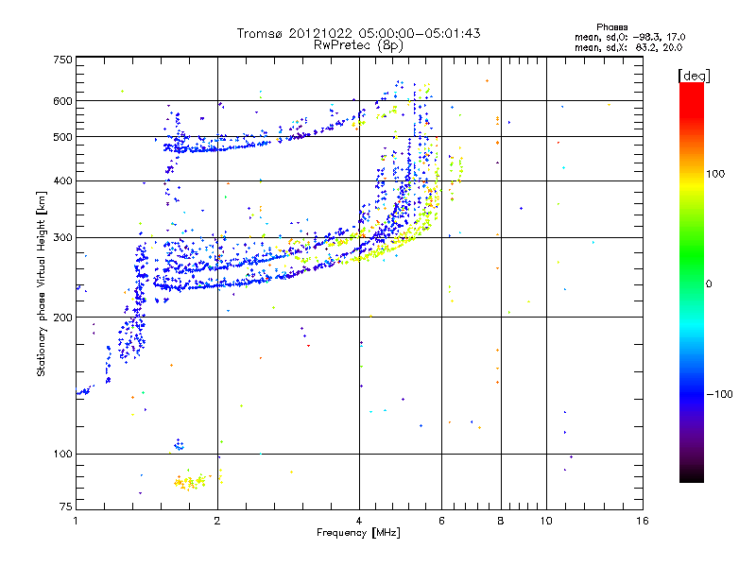The height and width of the screenshot is (567, 756).
Task: Click the y-axis tick label '100'
Action: click(62, 454)
